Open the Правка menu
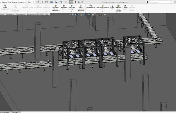 pos(4,2)
